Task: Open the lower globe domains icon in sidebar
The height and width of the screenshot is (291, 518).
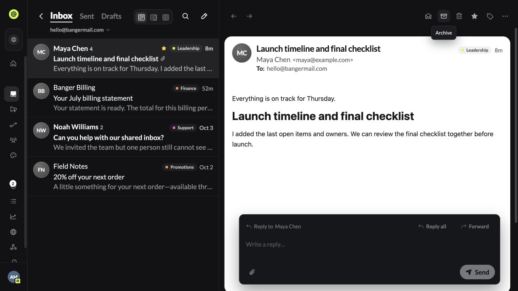Action: coord(13,232)
